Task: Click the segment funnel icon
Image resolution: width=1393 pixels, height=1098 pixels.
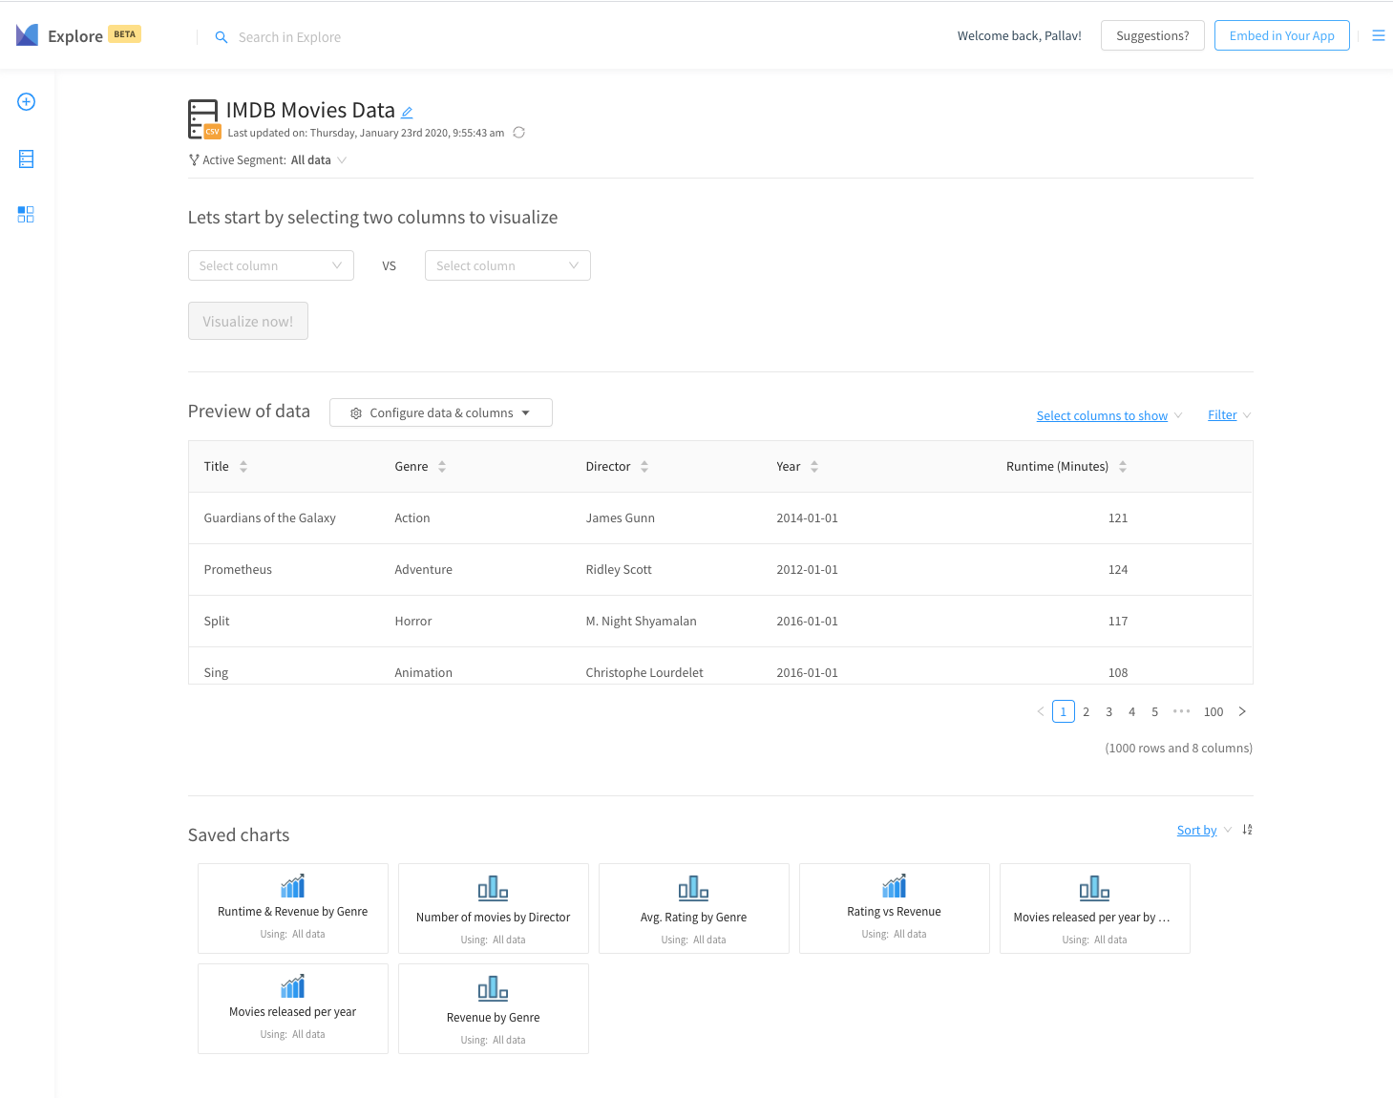Action: (x=194, y=160)
